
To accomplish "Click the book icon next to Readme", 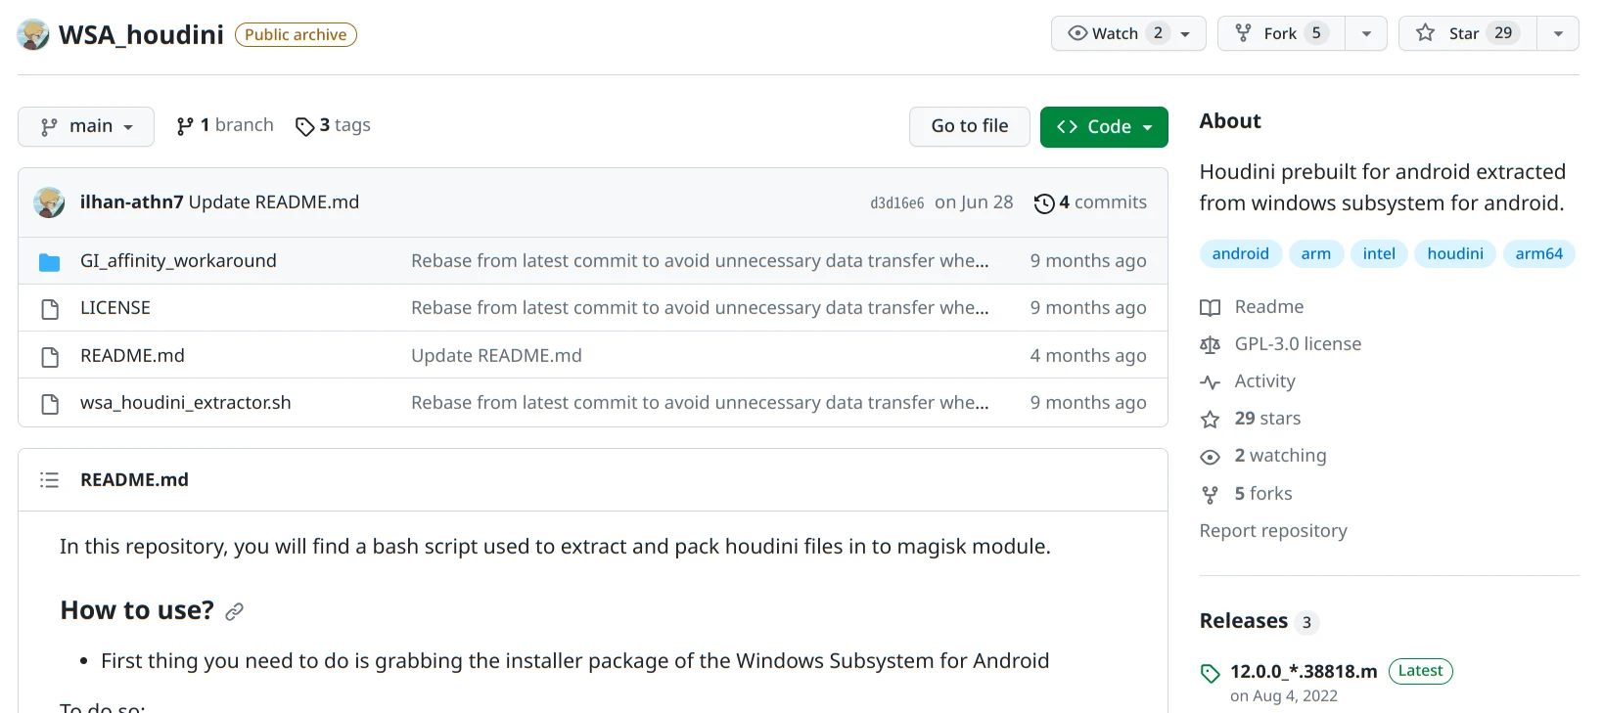I will [x=1211, y=307].
